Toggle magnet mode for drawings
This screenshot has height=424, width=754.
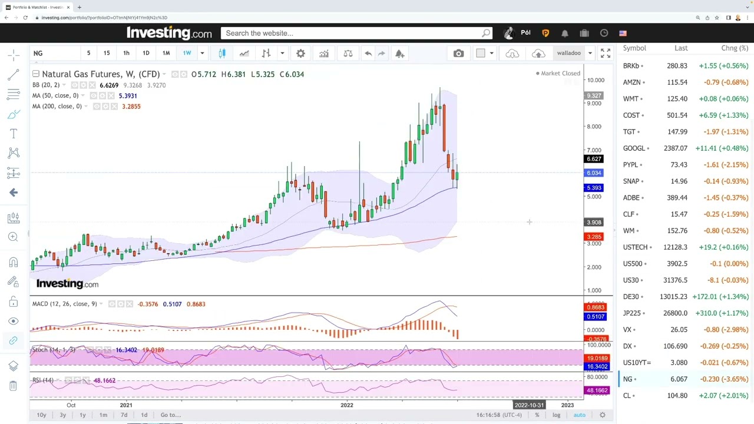pos(14,262)
